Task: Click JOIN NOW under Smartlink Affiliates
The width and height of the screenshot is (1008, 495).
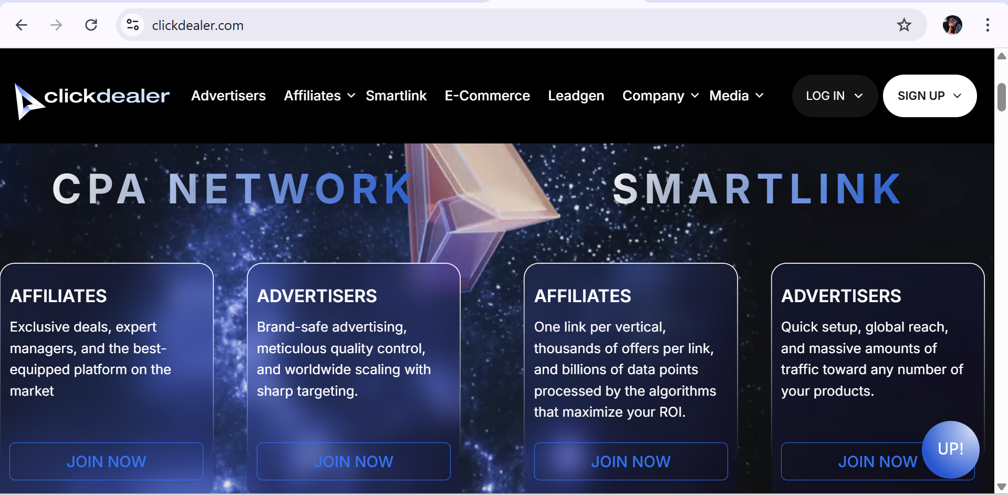Action: pyautogui.click(x=631, y=461)
